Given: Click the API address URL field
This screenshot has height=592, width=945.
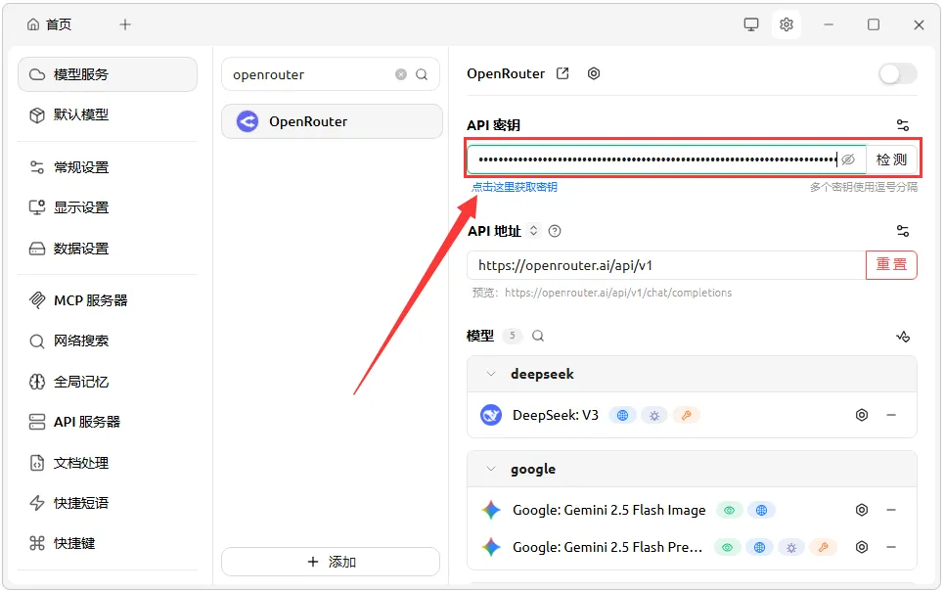Looking at the screenshot, I should click(x=666, y=265).
